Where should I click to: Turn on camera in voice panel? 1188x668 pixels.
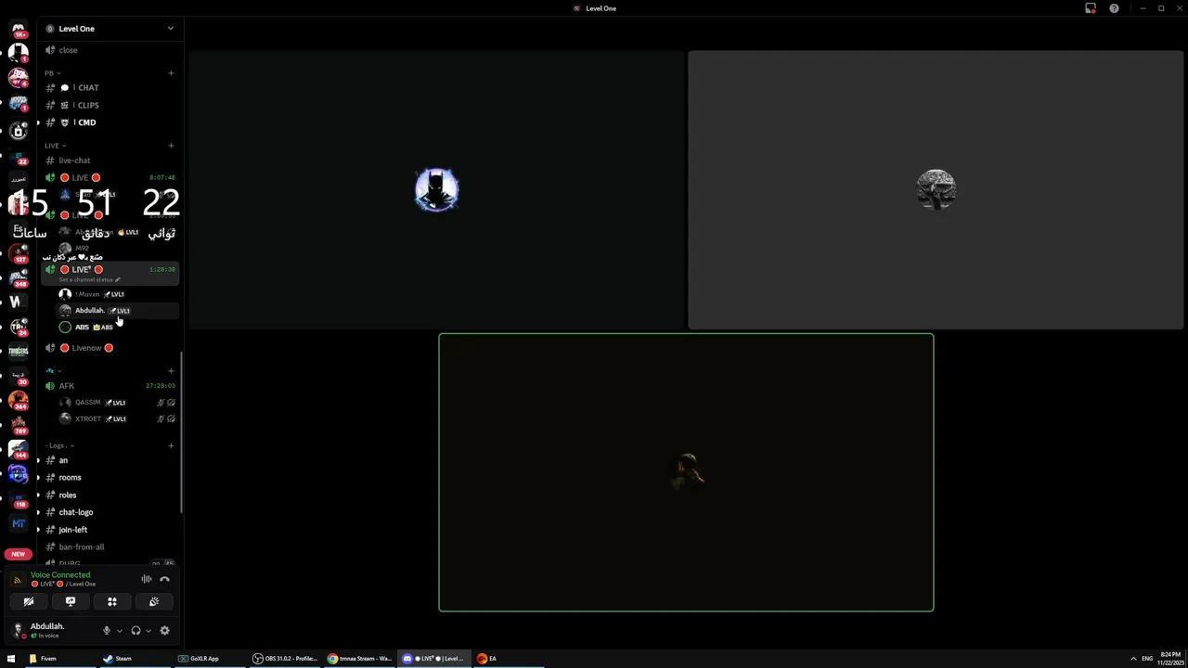tap(29, 601)
